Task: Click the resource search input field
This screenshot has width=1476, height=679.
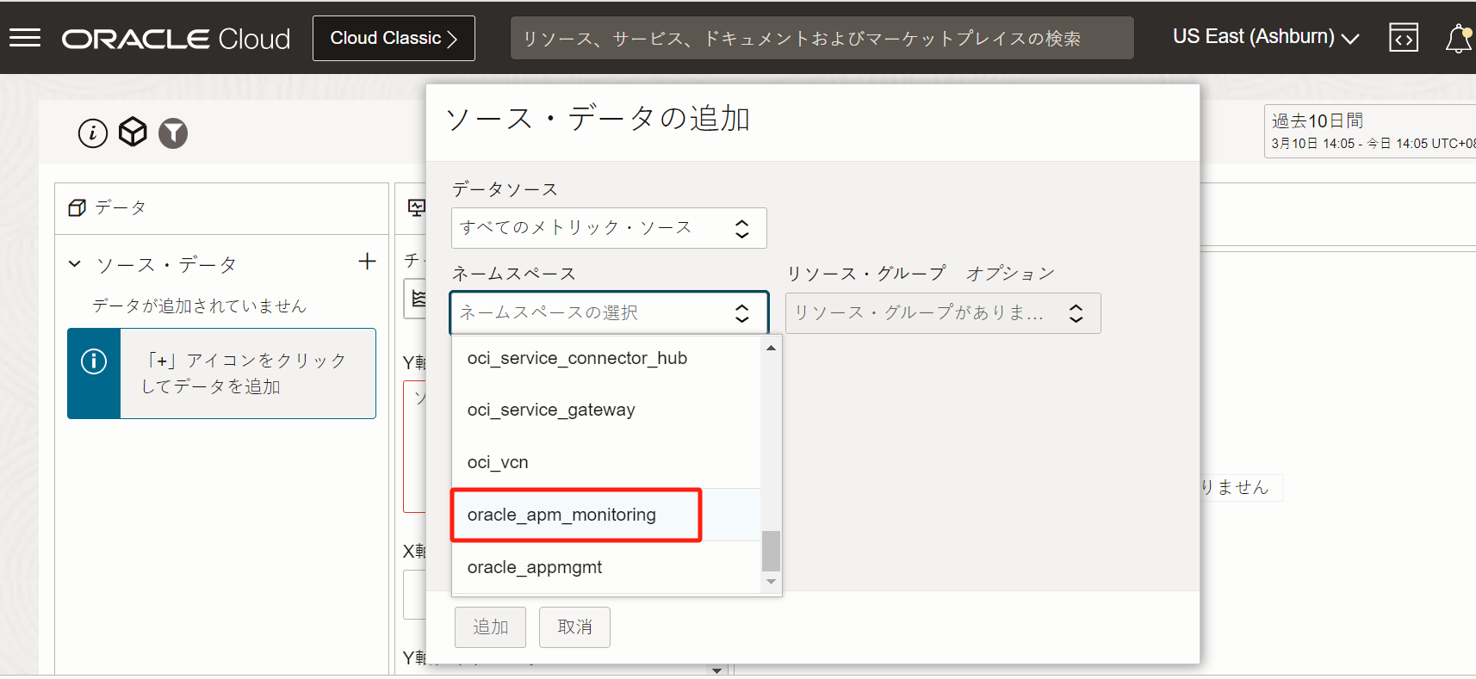Action: pos(822,38)
